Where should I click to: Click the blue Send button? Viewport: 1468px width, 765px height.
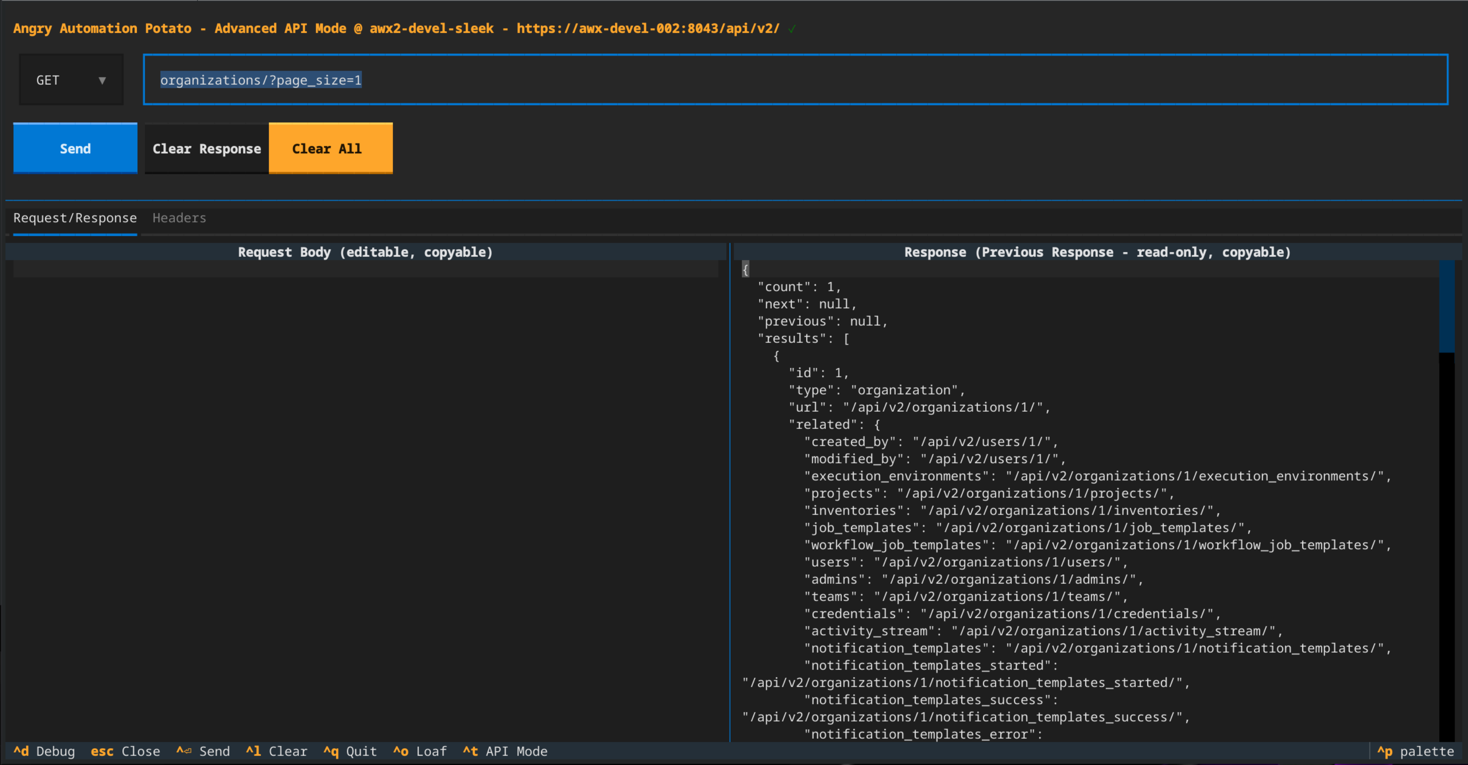coord(75,148)
